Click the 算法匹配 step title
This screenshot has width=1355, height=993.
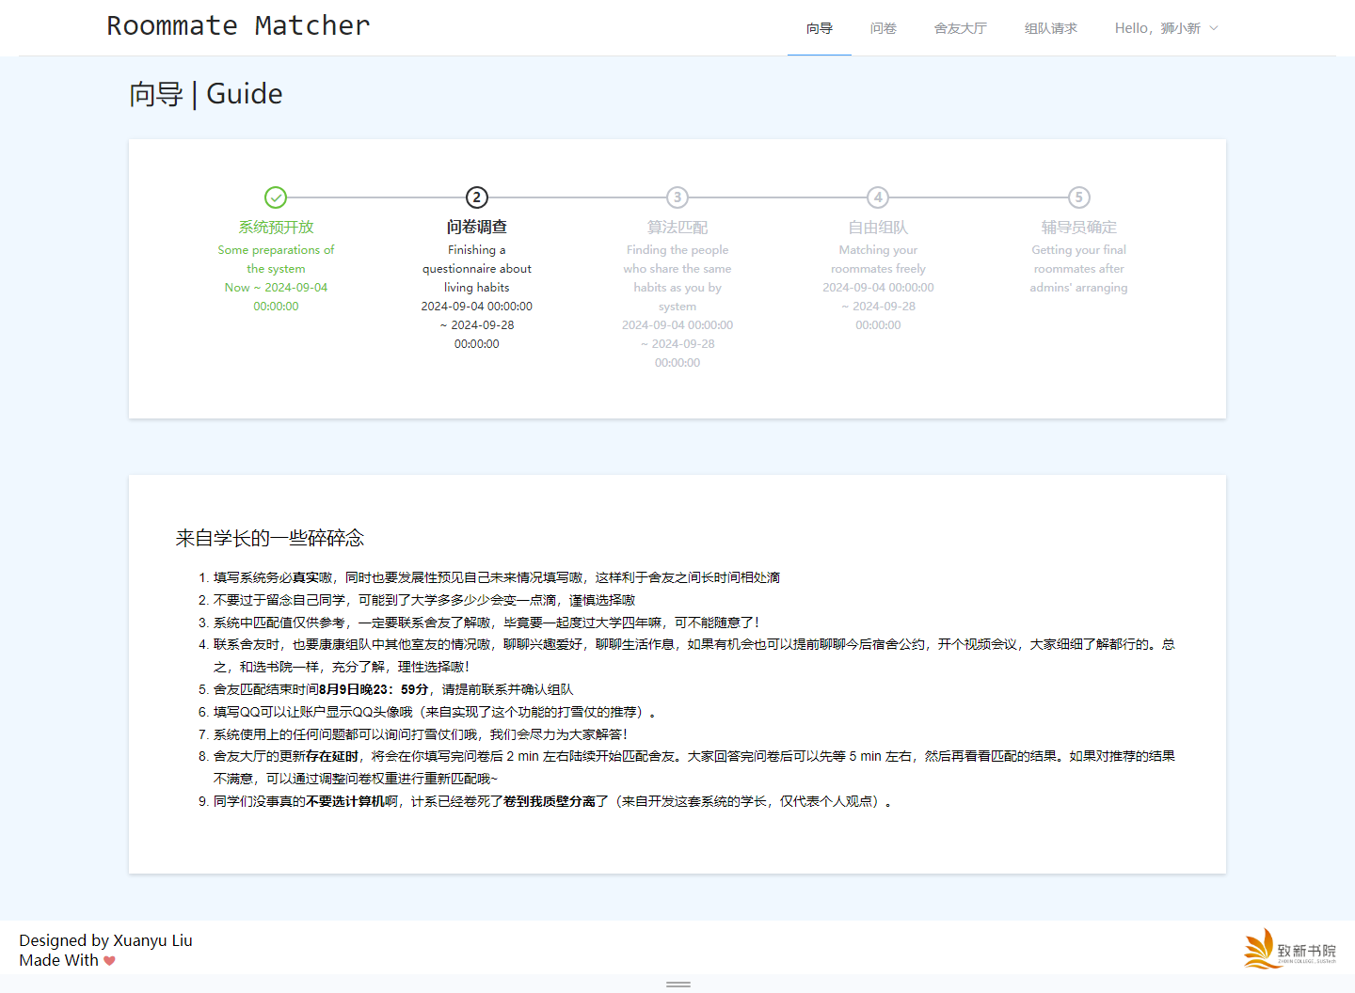point(677,227)
